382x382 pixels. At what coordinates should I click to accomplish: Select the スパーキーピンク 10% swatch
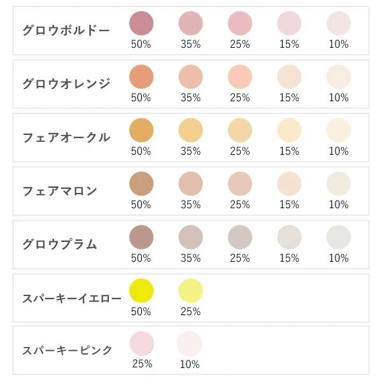190,343
